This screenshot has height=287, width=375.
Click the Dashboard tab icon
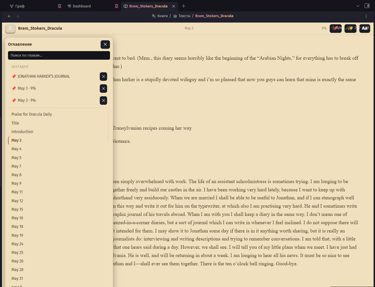point(69,6)
